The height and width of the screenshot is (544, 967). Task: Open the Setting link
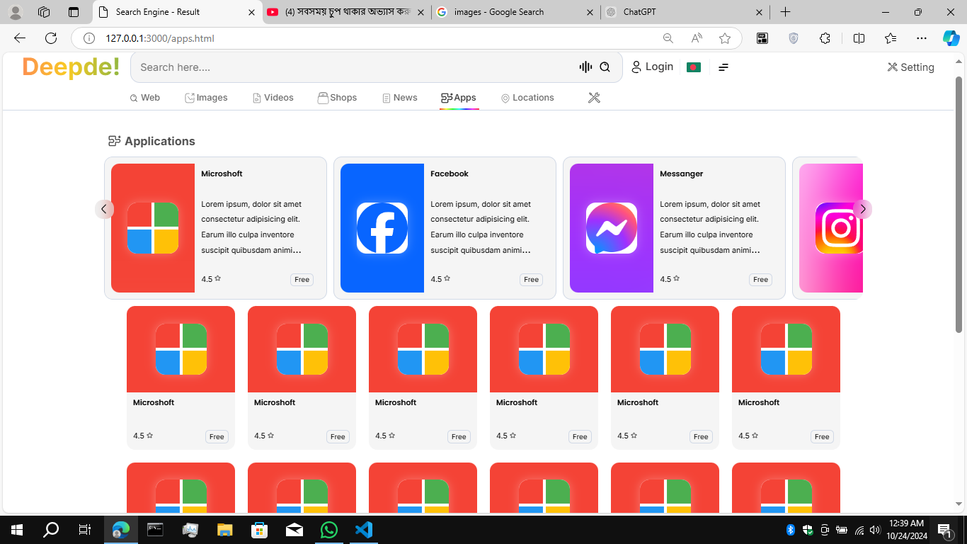pyautogui.click(x=910, y=67)
